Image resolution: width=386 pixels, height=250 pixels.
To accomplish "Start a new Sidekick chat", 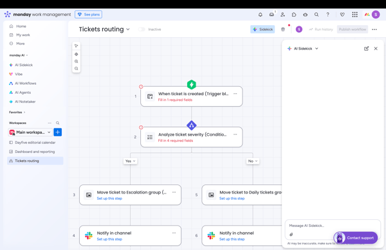I will [x=366, y=48].
